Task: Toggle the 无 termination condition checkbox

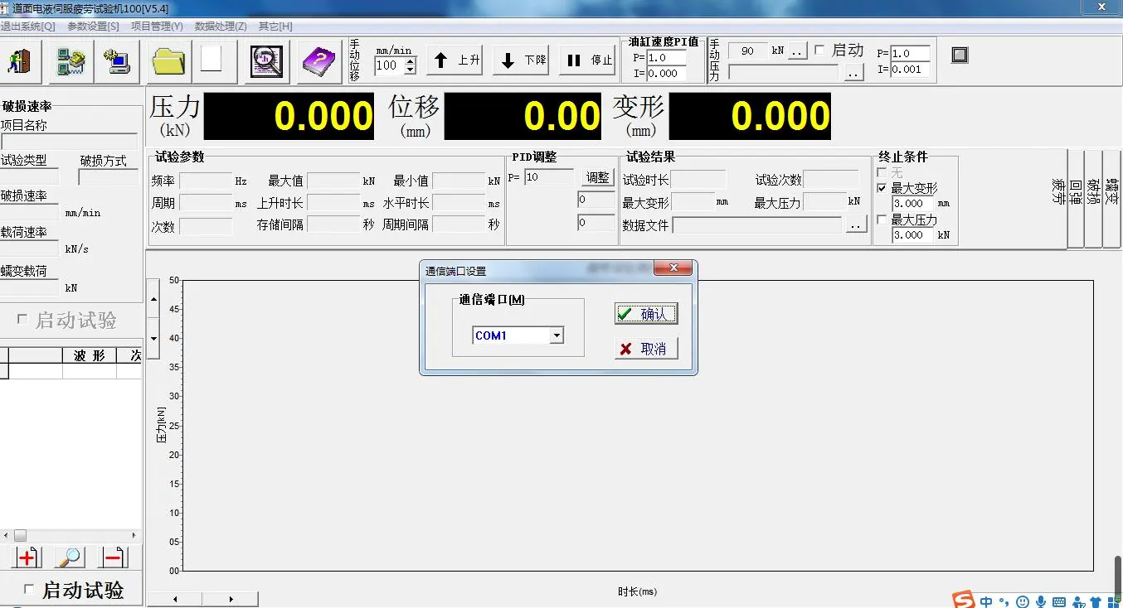Action: 882,172
